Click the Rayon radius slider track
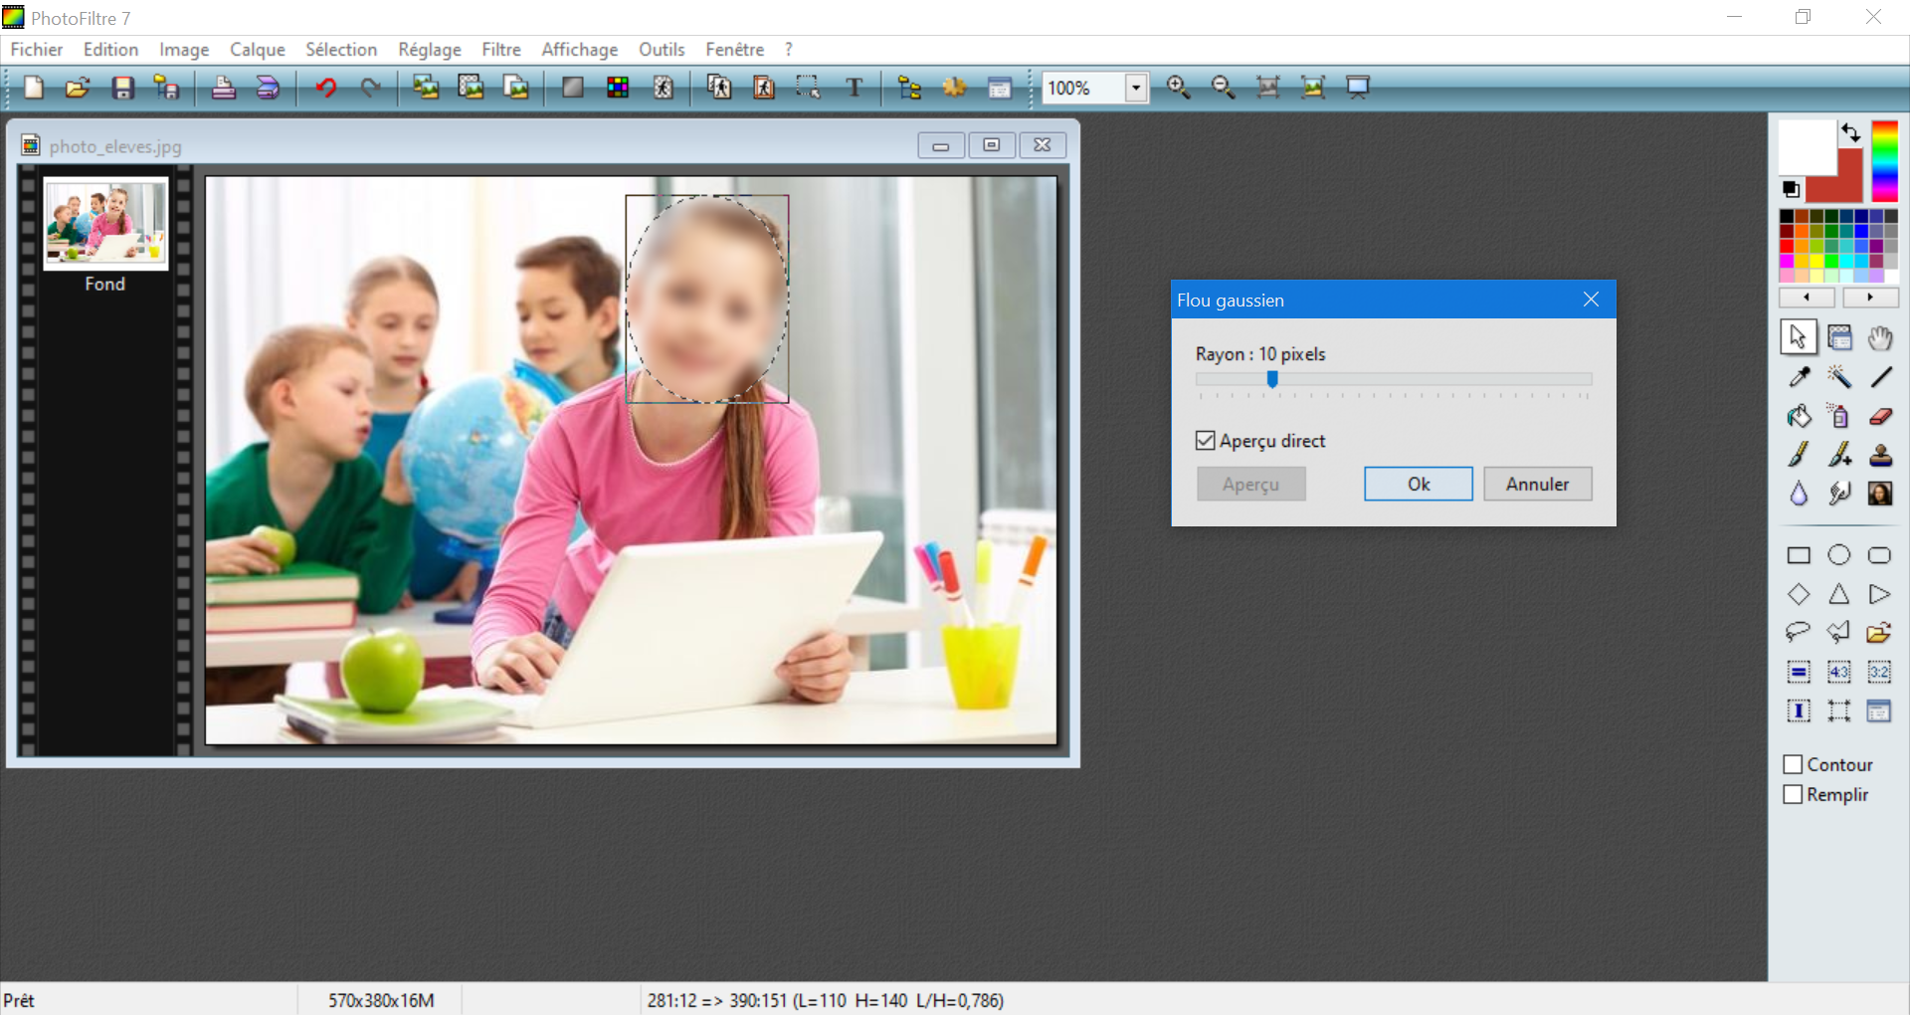 coord(1394,379)
